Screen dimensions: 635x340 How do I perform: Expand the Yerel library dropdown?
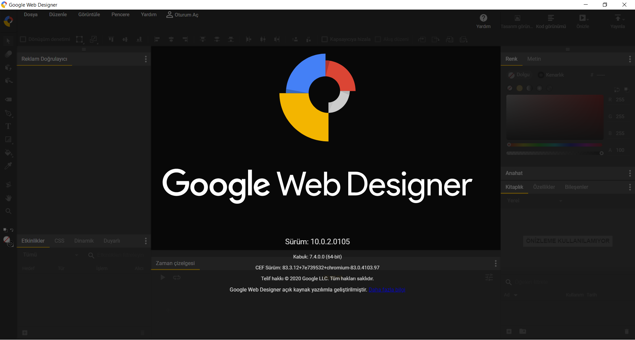click(534, 201)
